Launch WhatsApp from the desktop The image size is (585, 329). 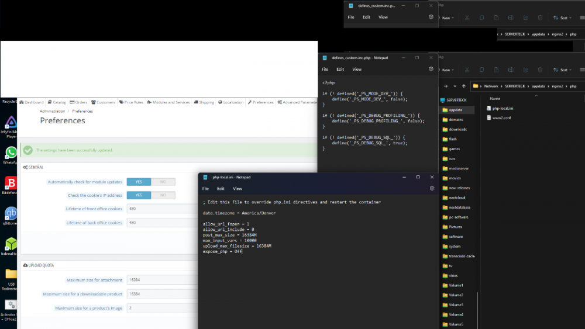(x=11, y=154)
